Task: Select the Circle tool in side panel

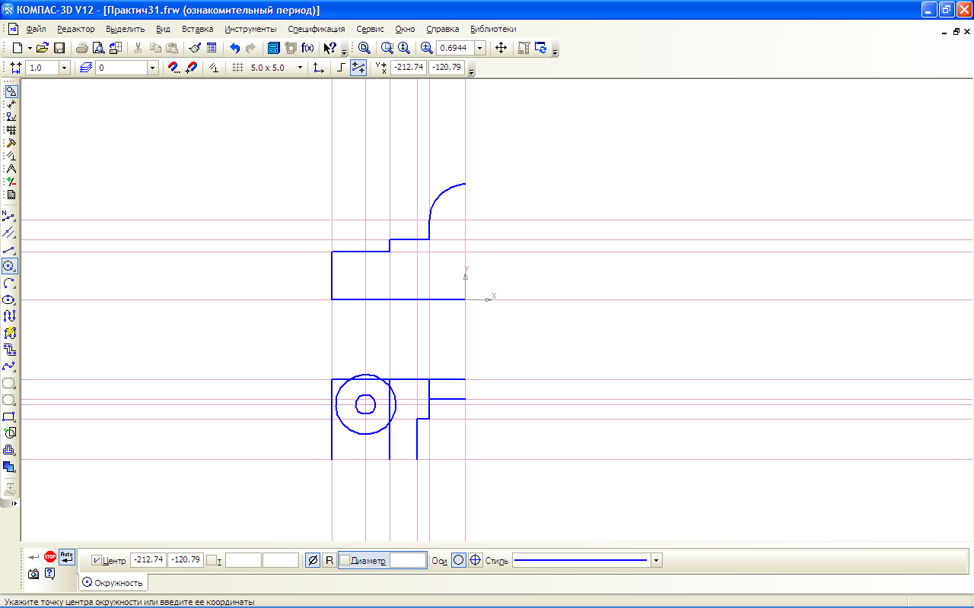Action: coord(10,266)
